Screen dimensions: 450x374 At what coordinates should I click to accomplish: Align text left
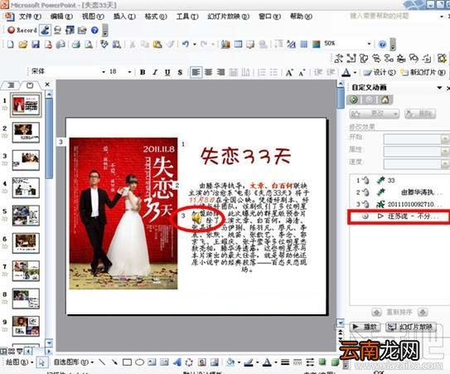pos(196,72)
